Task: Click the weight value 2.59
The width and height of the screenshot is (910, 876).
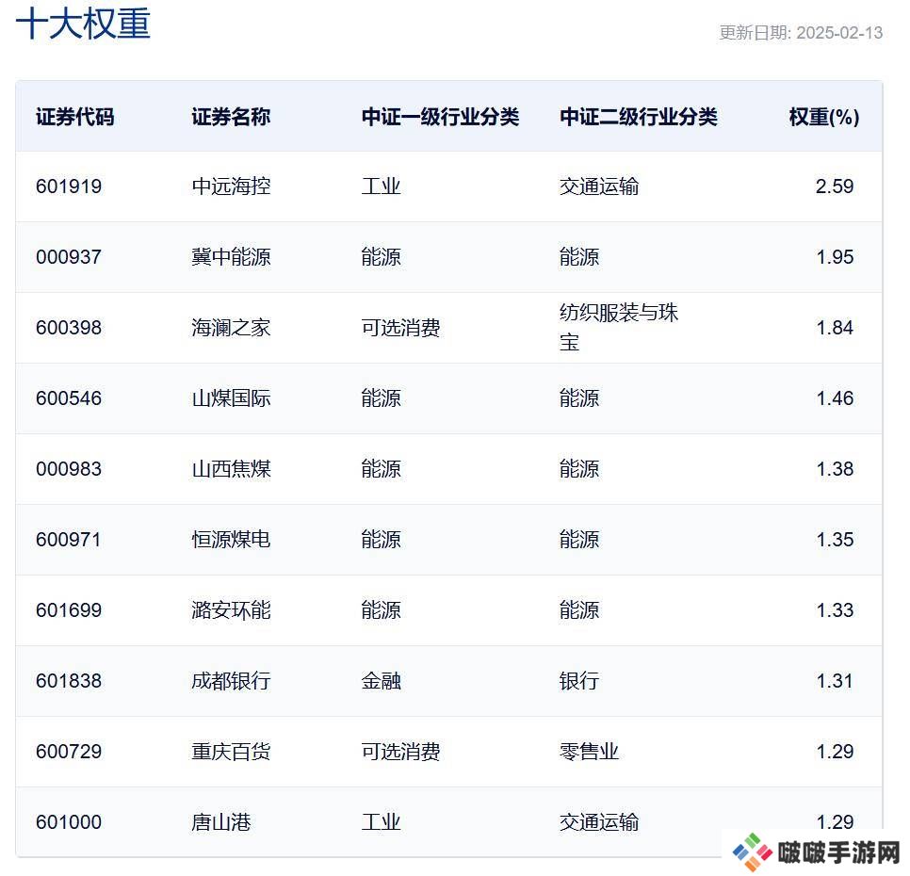Action: click(x=835, y=187)
